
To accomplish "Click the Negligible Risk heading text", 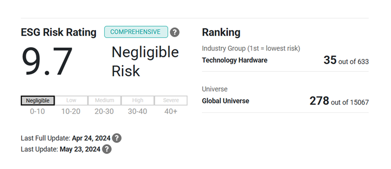I will coord(145,61).
